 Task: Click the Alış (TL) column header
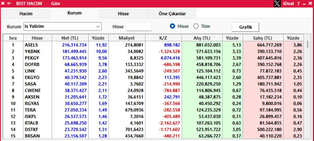202,38
